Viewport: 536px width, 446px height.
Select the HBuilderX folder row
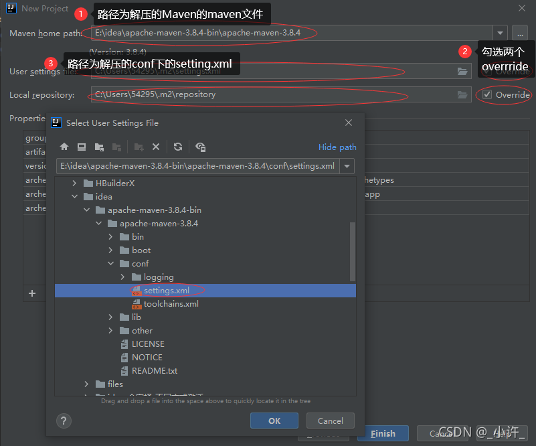tap(205, 183)
